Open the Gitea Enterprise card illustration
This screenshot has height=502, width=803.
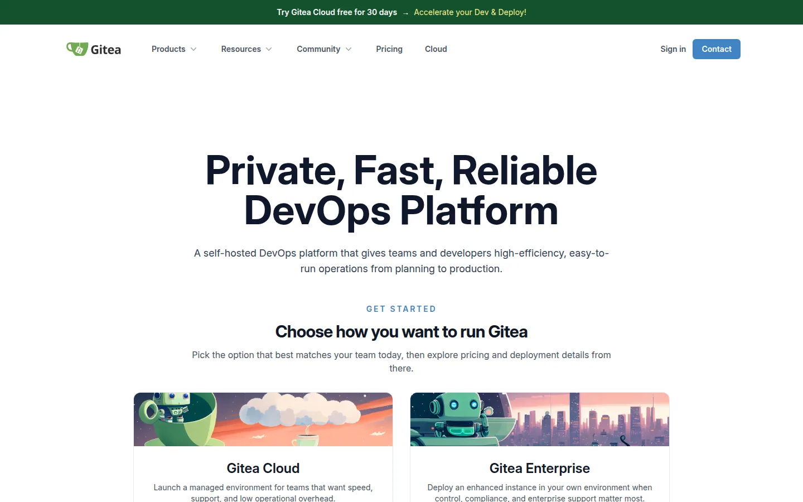pos(540,419)
